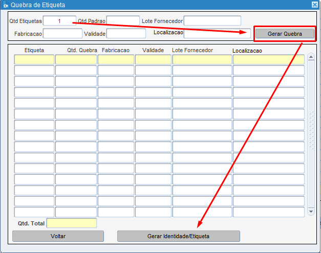Click the window icon in title bar
321x253 pixels.
point(5,5)
